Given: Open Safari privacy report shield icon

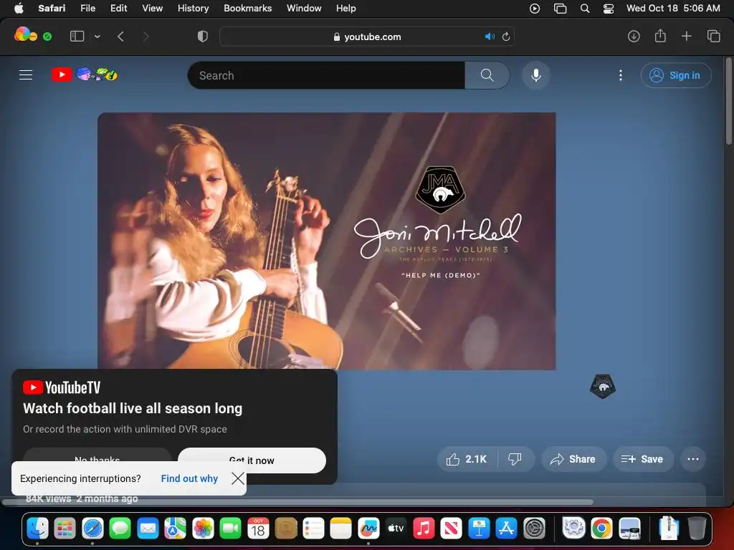Looking at the screenshot, I should click(203, 37).
